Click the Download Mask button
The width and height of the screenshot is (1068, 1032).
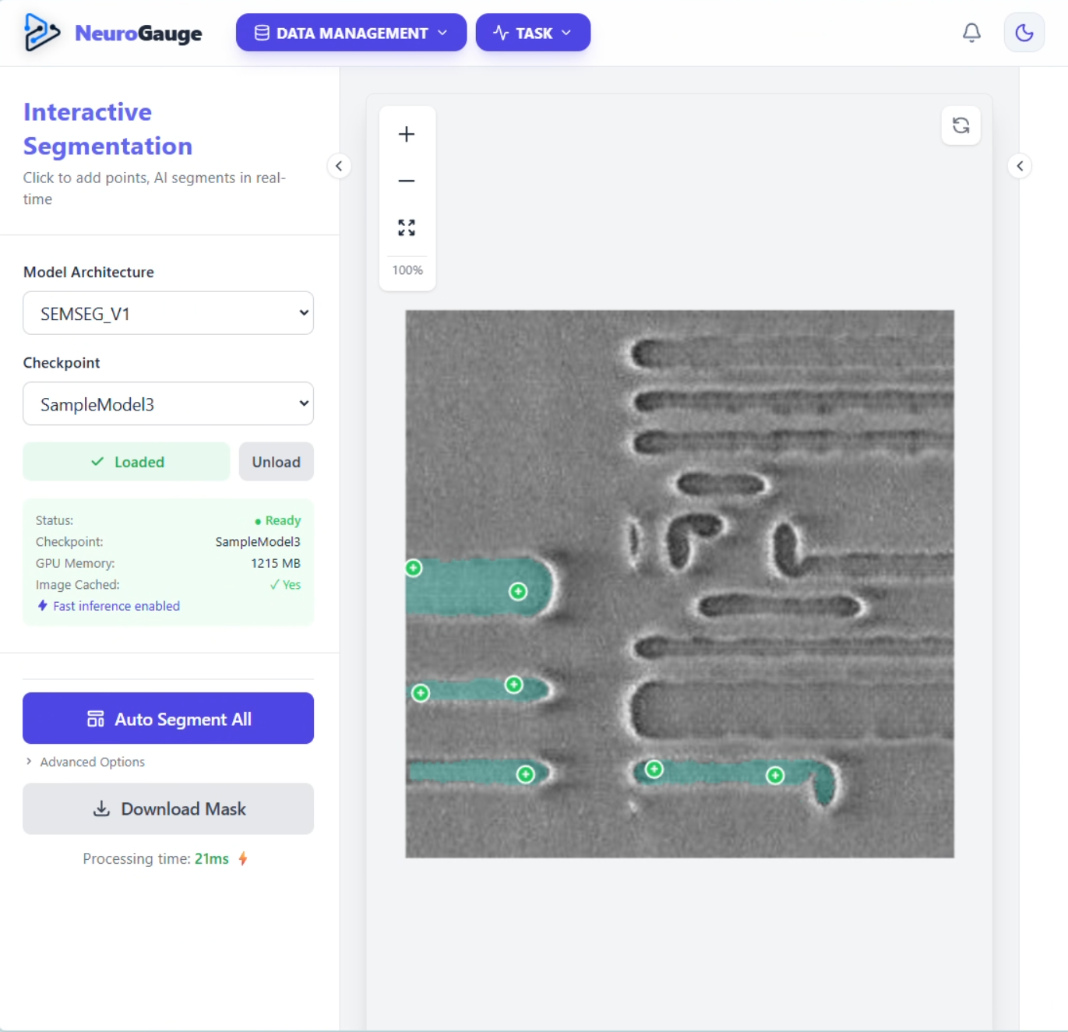168,808
